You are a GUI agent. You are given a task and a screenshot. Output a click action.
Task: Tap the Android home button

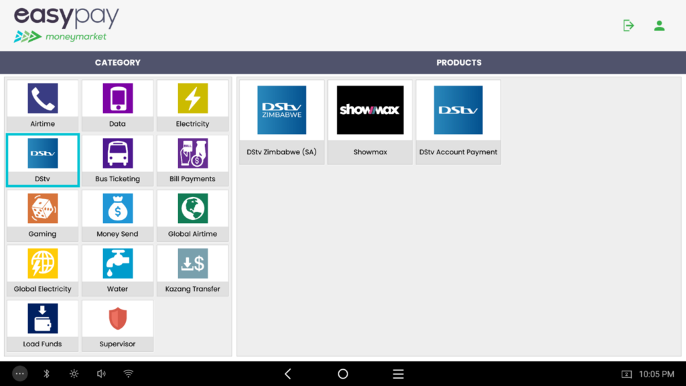(x=343, y=374)
